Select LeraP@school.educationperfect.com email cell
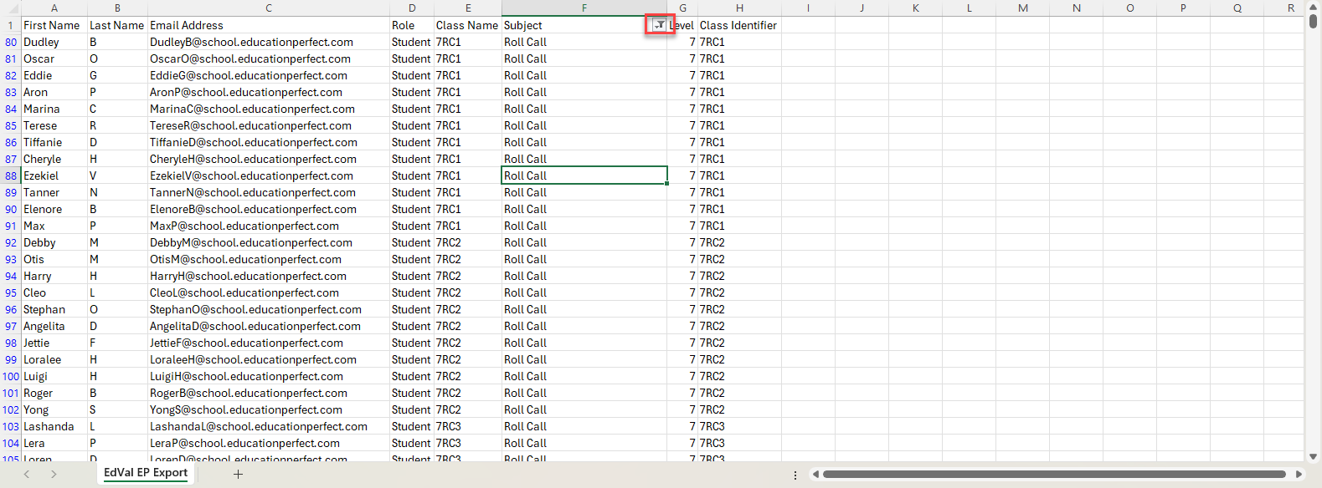The width and height of the screenshot is (1322, 488). [269, 443]
